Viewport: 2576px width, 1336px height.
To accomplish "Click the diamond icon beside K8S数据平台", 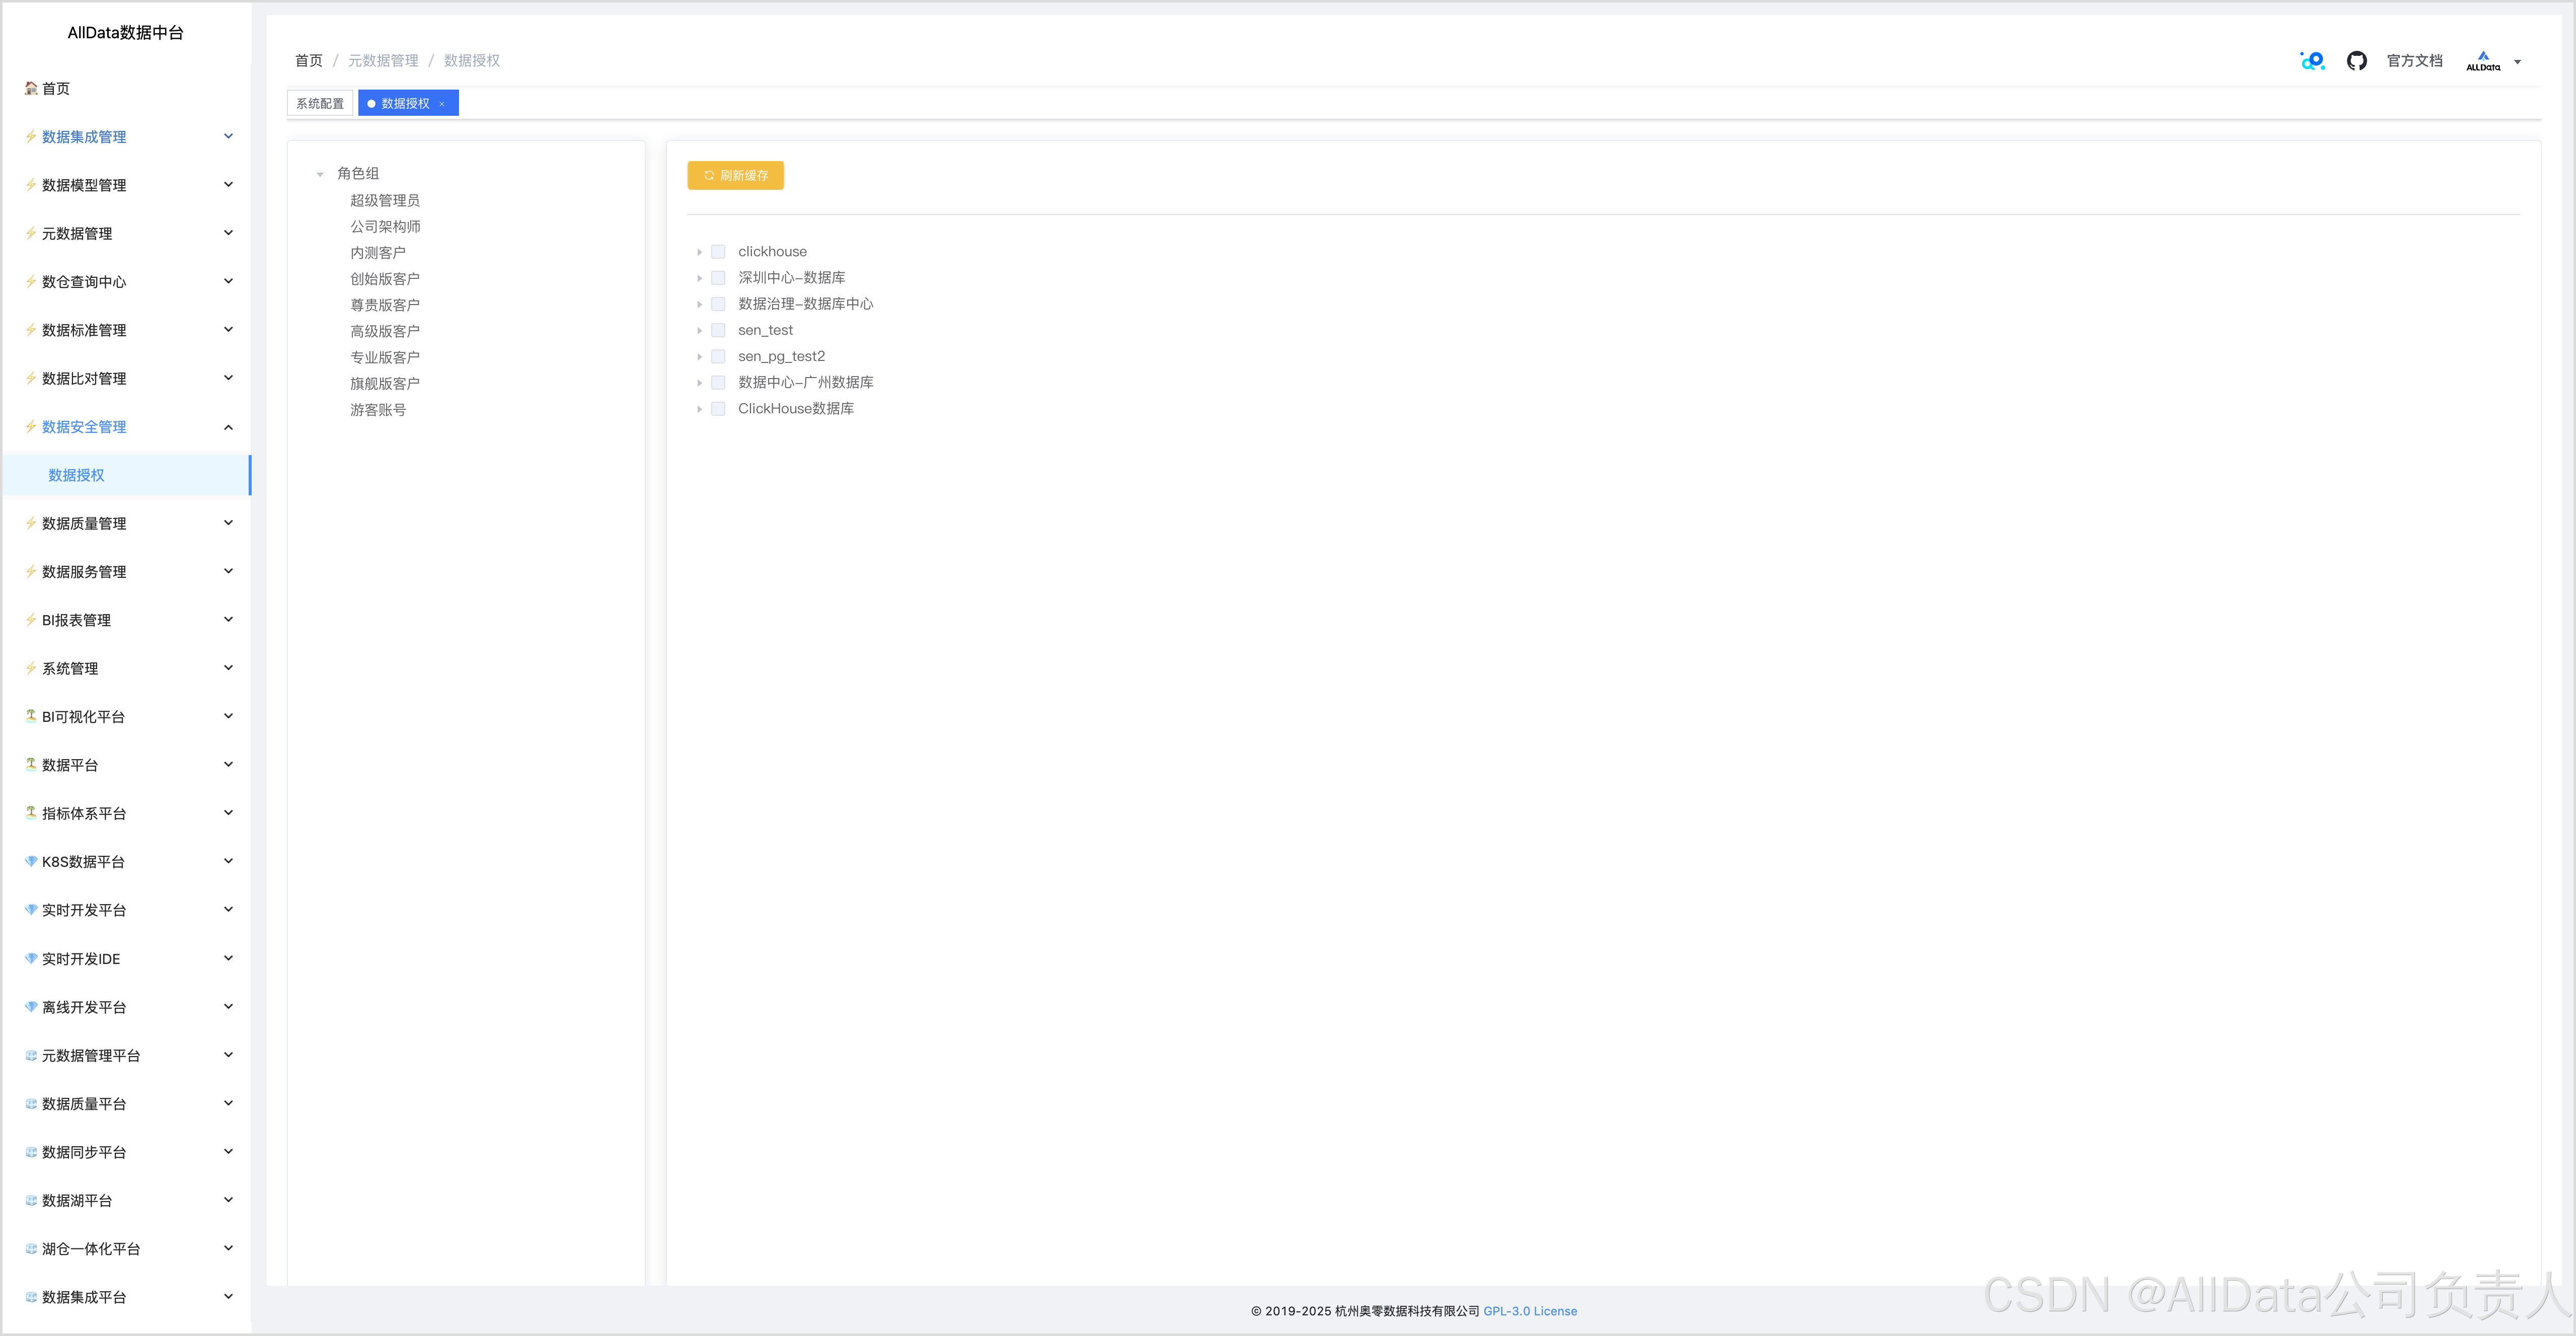I will coord(31,861).
